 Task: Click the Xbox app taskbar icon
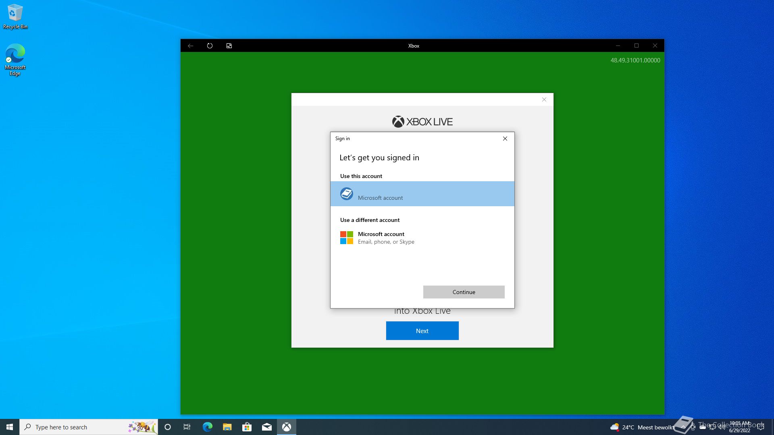(287, 427)
